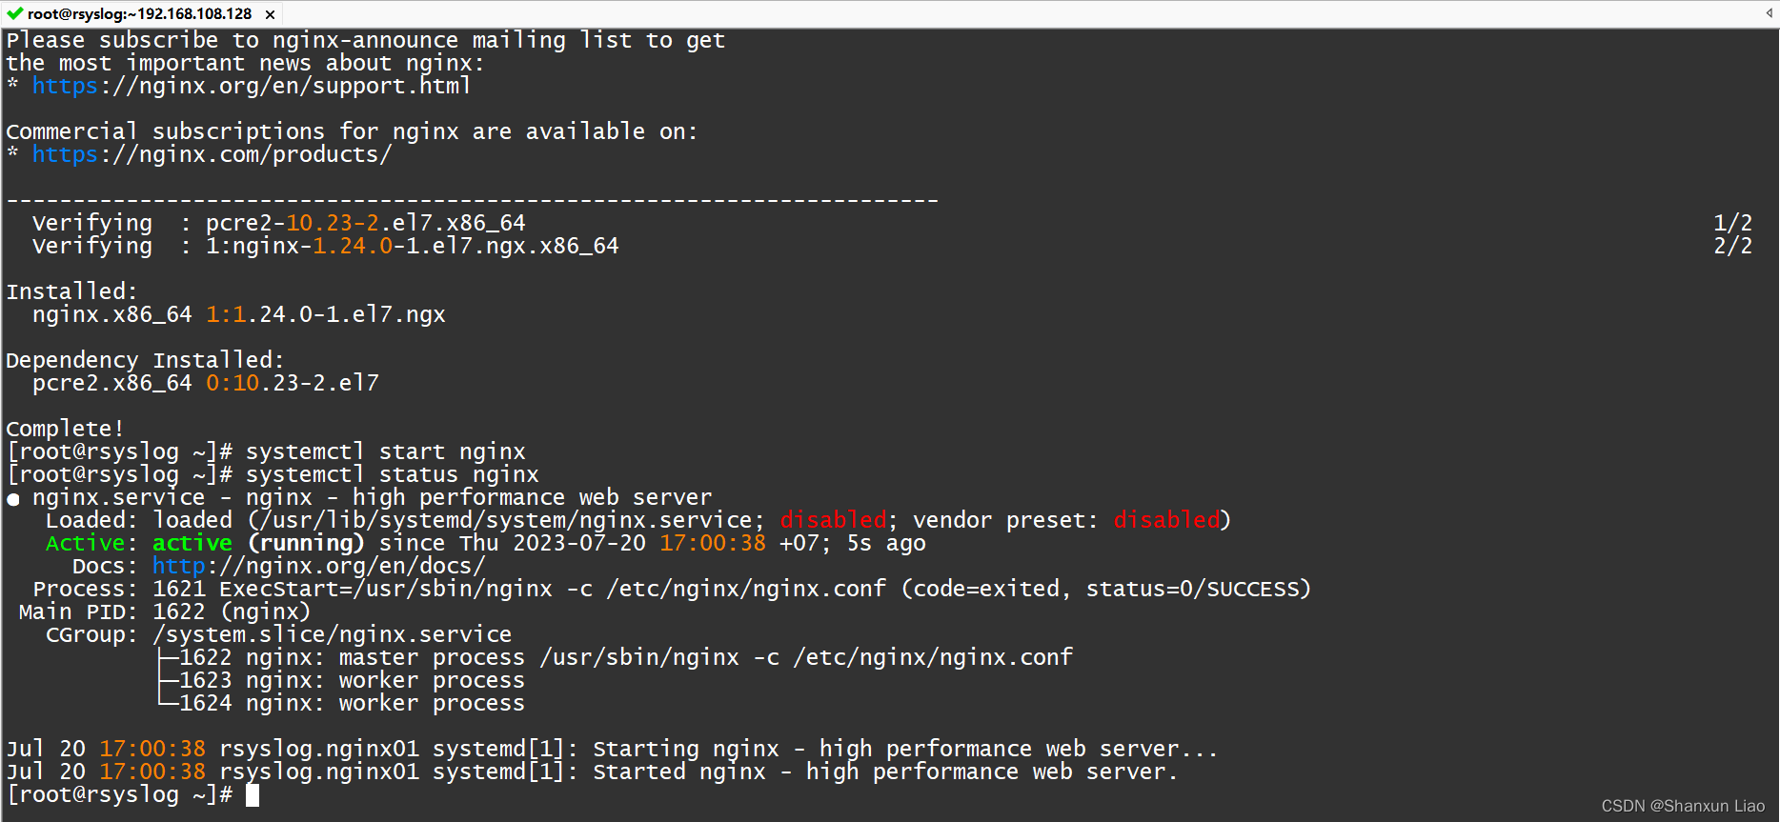Close the root@rsyslog session tab
The image size is (1780, 822).
(x=271, y=14)
